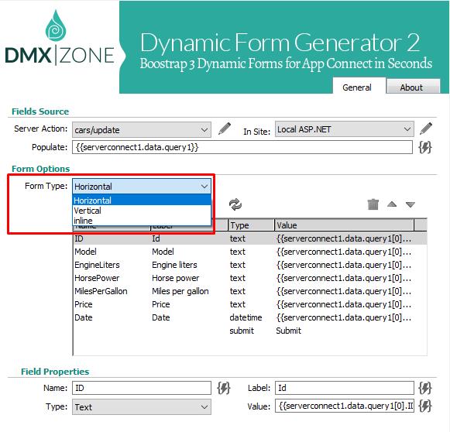Click the datetime type cell

[x=246, y=317]
